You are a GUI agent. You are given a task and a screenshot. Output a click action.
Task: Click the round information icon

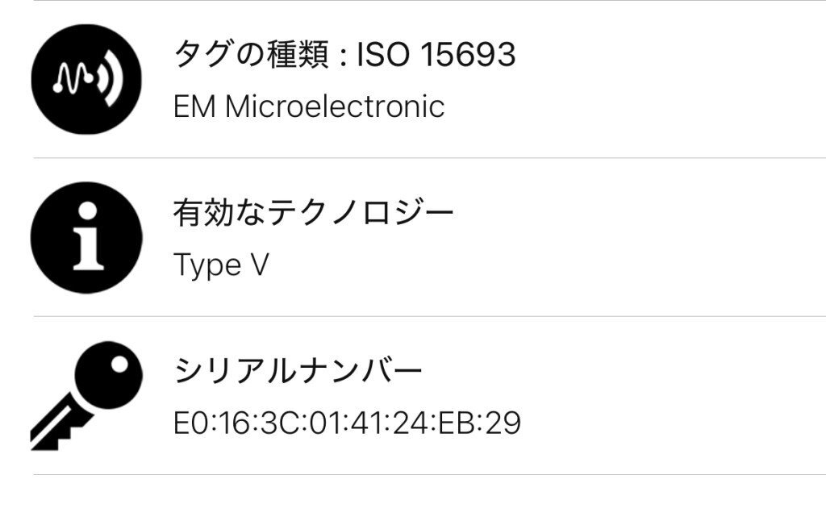click(x=86, y=236)
